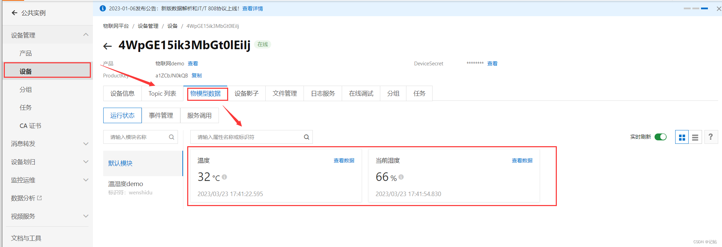Click the external link icon beside 数据分析
Screen dimensions: 722x247
40,198
